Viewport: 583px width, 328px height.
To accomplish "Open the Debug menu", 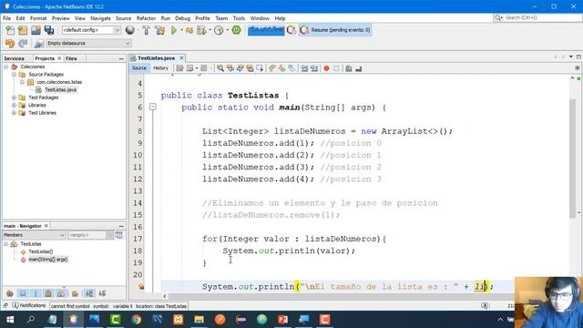I will coord(182,18).
